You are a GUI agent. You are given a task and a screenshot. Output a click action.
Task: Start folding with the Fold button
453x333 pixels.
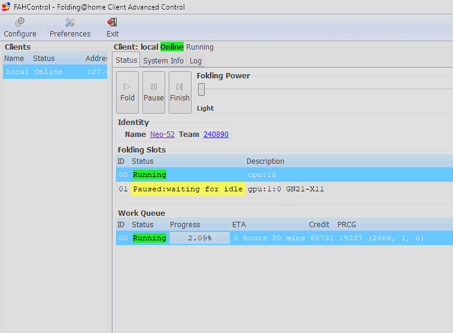127,92
